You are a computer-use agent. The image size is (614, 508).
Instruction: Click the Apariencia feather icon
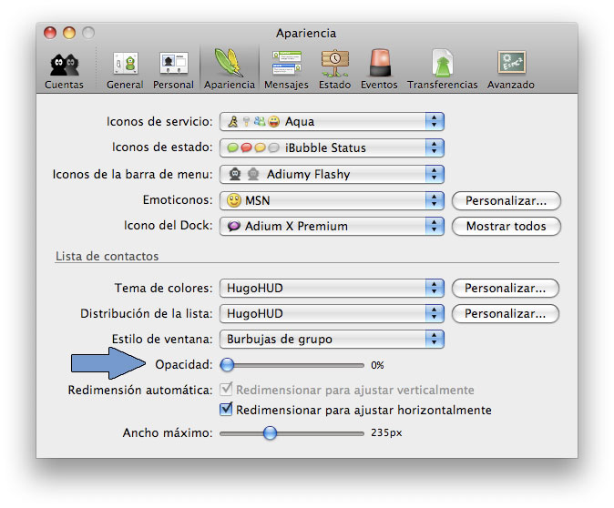pyautogui.click(x=230, y=68)
